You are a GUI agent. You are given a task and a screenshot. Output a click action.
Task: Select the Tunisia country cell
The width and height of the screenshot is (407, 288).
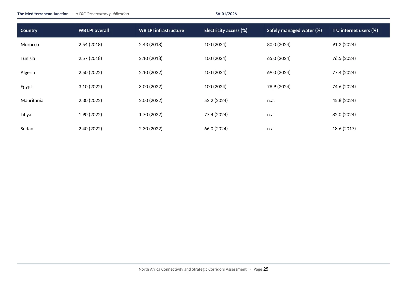pyautogui.click(x=28, y=58)
